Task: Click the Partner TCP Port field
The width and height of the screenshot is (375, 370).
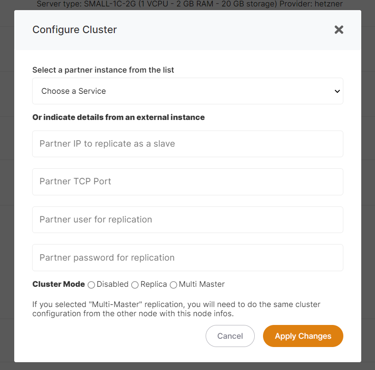Action: point(187,182)
